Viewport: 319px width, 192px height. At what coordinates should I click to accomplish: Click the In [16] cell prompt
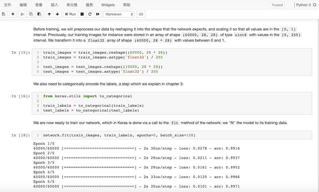[x=21, y=96]
